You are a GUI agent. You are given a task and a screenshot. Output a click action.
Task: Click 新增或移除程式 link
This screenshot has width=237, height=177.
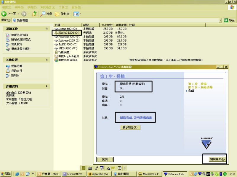21,40
